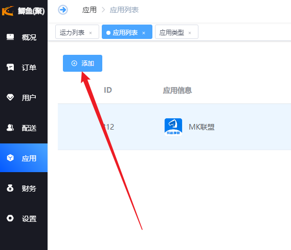Screen dimensions: 291x250
Task: Click the 订单 order icon in sidebar
Action: click(10, 67)
